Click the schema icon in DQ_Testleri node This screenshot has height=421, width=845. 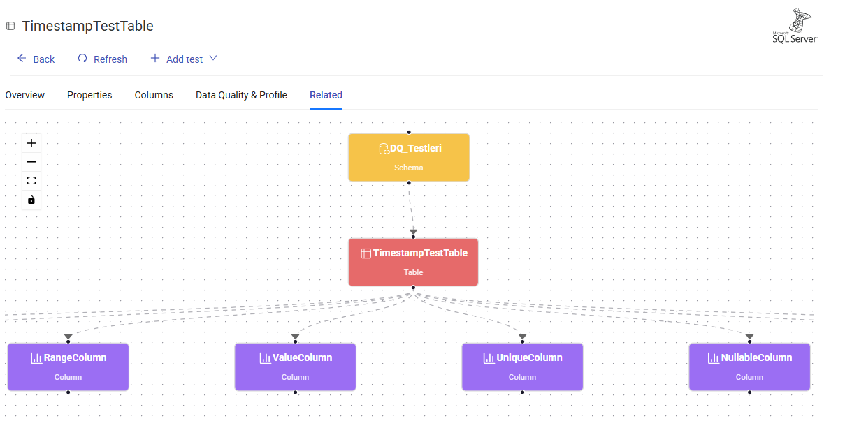[x=384, y=149]
